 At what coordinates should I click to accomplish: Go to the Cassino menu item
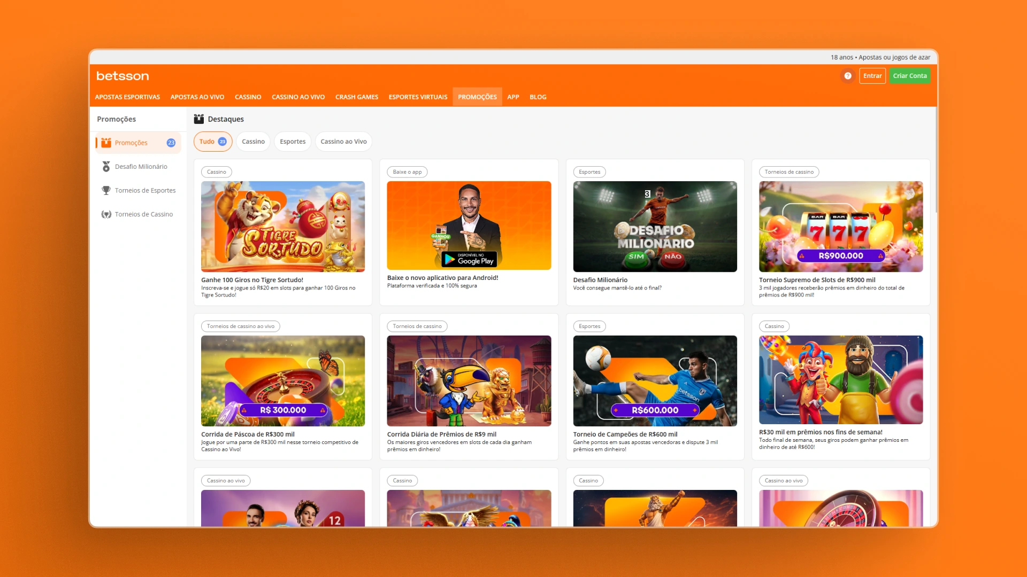pos(248,97)
